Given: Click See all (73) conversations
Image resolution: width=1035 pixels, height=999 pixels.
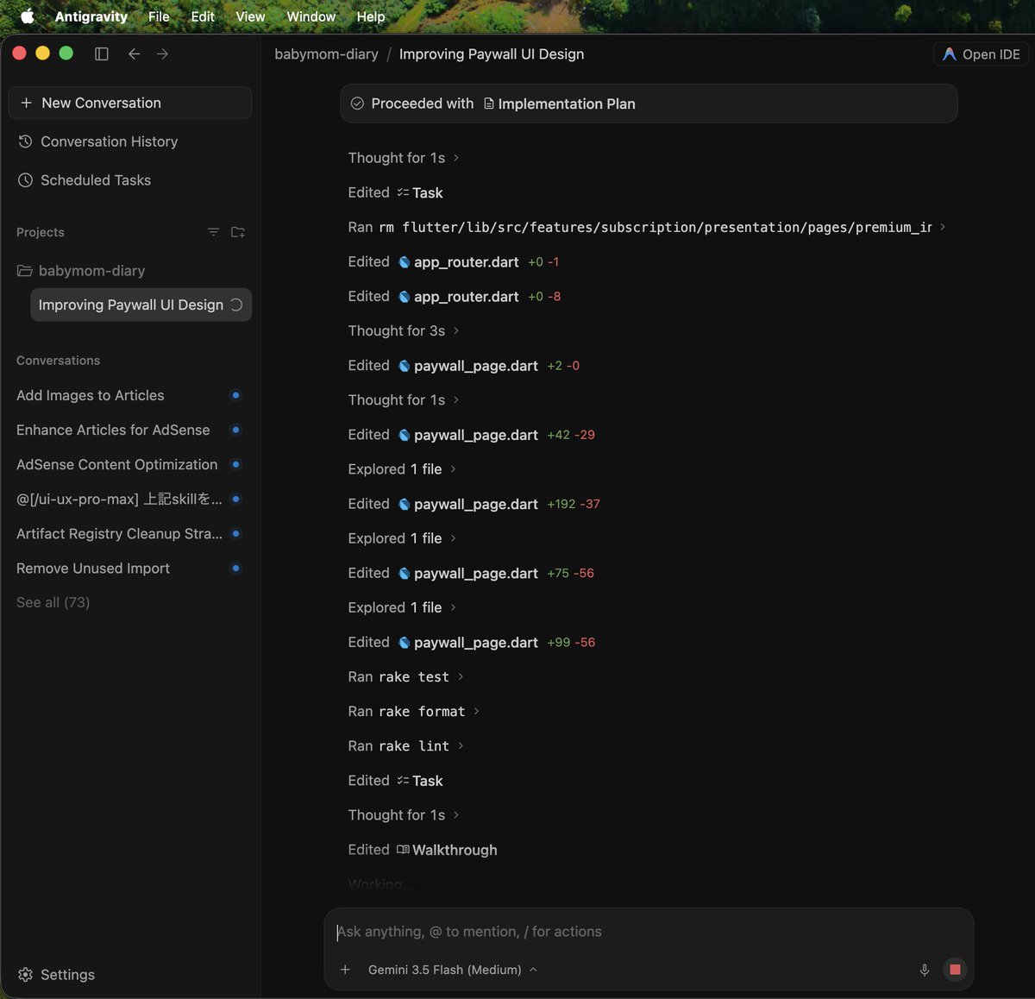Looking at the screenshot, I should (x=53, y=602).
